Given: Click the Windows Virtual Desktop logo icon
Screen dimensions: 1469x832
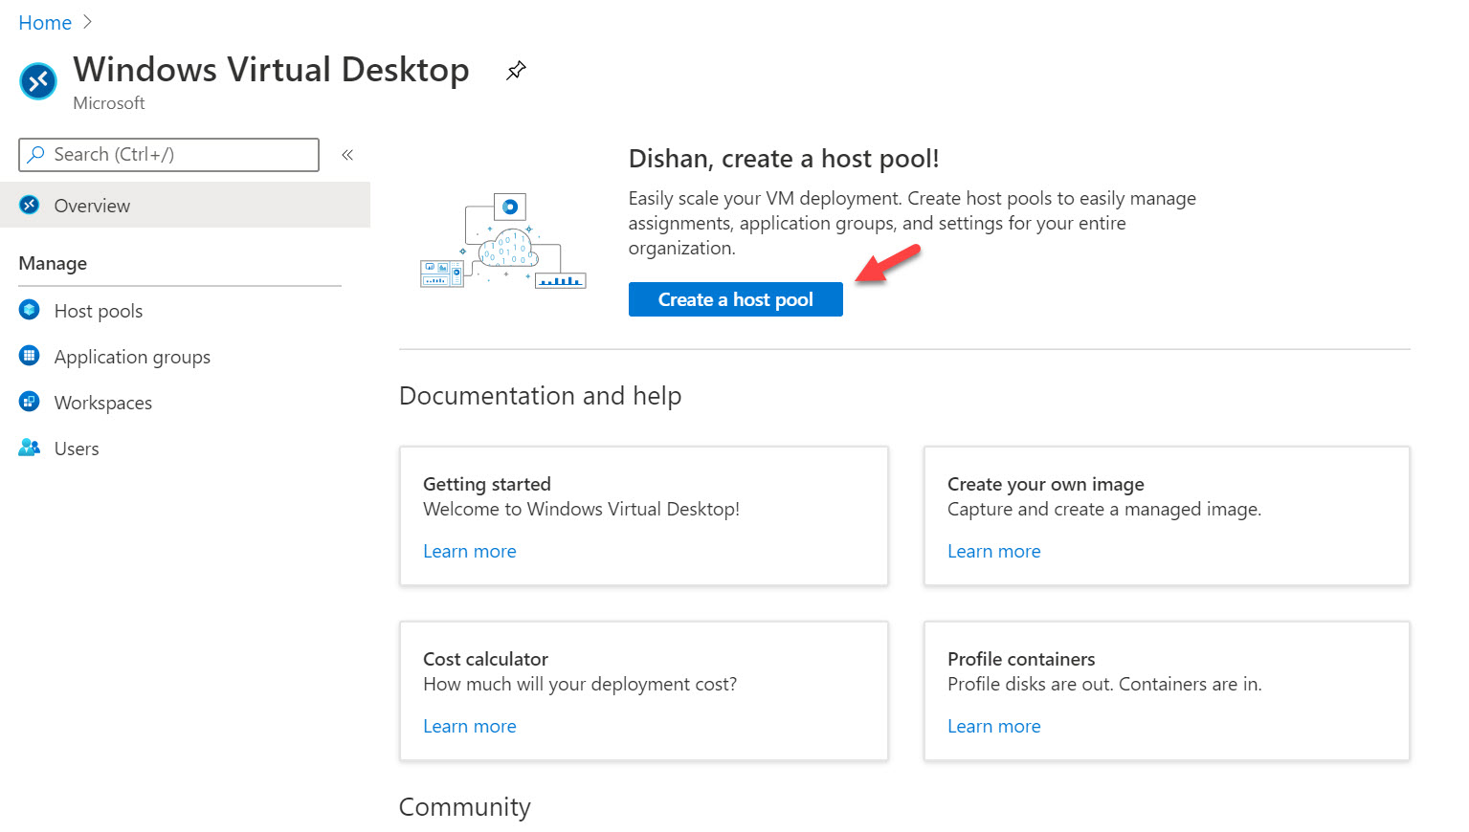Looking at the screenshot, I should click(38, 81).
